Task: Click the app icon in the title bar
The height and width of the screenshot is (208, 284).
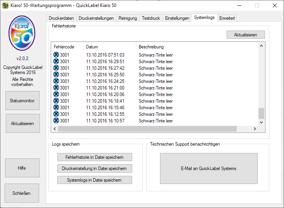Action: (x=5, y=5)
